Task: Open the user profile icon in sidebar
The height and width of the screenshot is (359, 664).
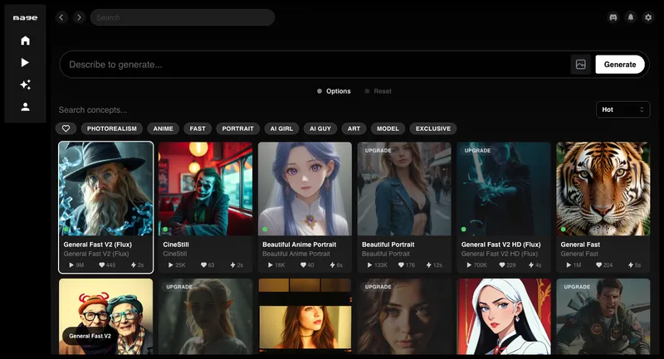Action: [25, 107]
